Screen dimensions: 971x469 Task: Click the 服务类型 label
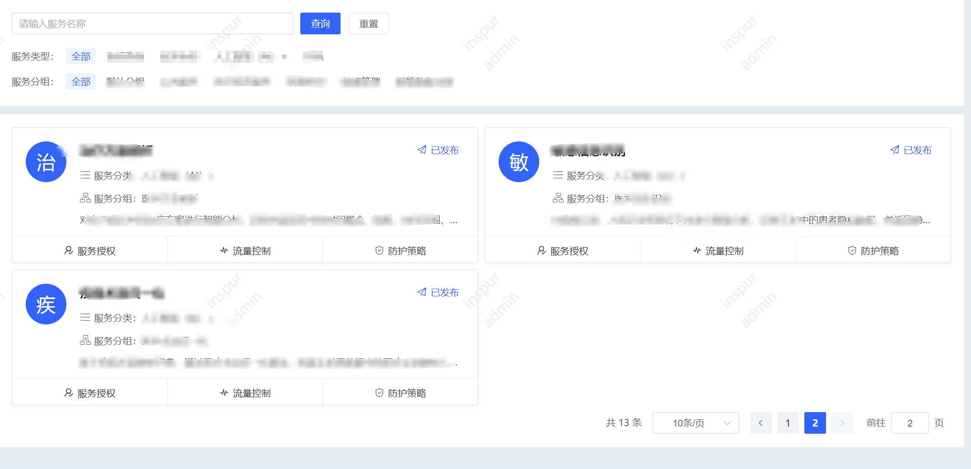(x=33, y=56)
